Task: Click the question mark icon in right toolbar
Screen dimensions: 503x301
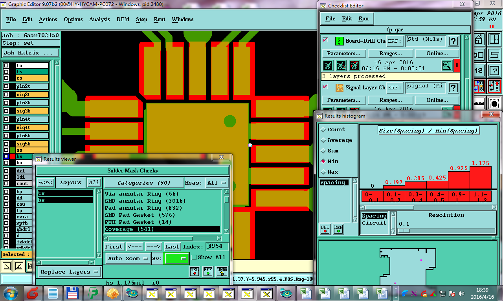Action: click(x=494, y=71)
